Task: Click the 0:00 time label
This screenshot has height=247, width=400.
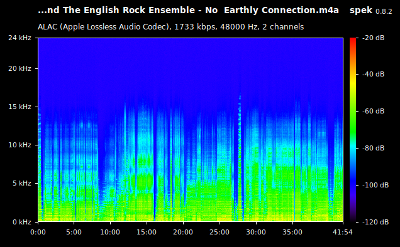Action: [x=38, y=232]
